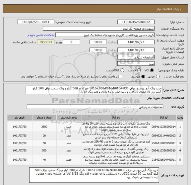
Task: Click the جزئیات اطلاعات نیاز header title
Action: click(x=169, y=9)
